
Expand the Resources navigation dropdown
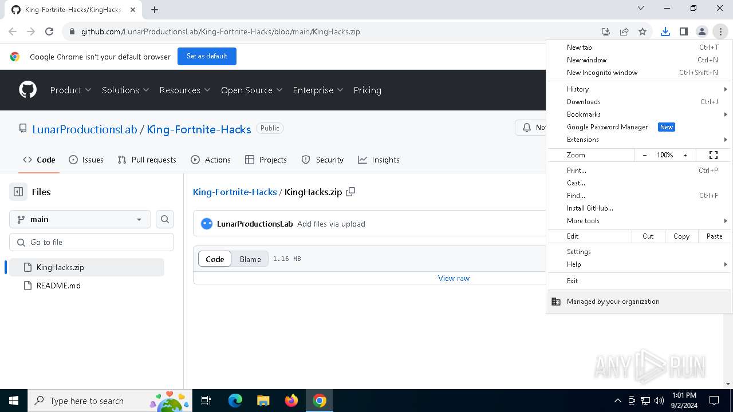185,90
